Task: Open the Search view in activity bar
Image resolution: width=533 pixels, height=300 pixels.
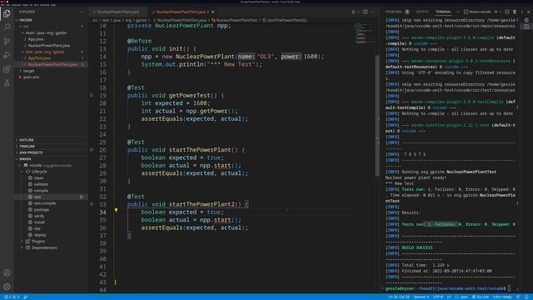Action: tap(7, 27)
